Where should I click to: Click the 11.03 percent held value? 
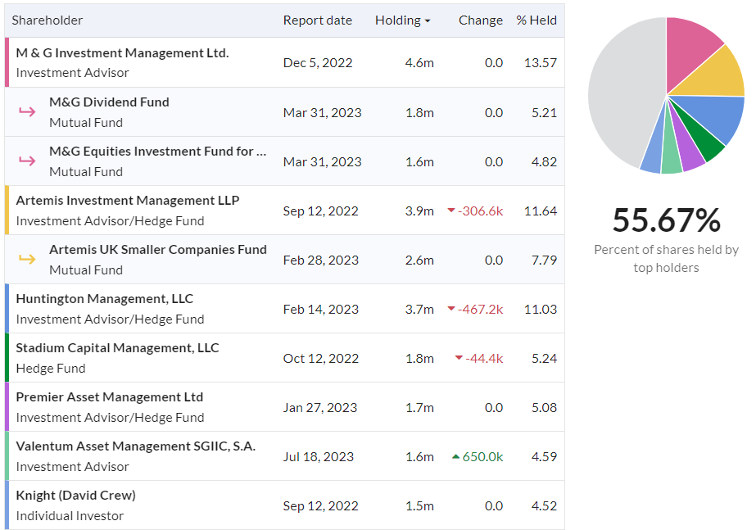[x=540, y=309]
